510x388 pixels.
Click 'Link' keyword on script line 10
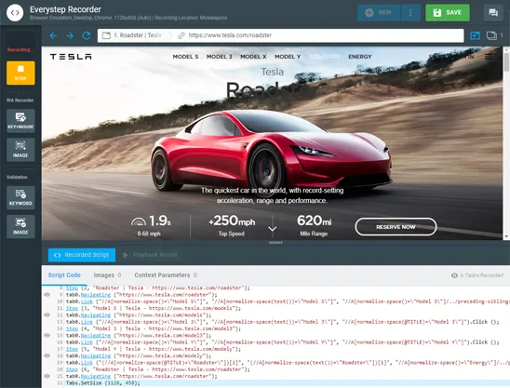(x=87, y=301)
